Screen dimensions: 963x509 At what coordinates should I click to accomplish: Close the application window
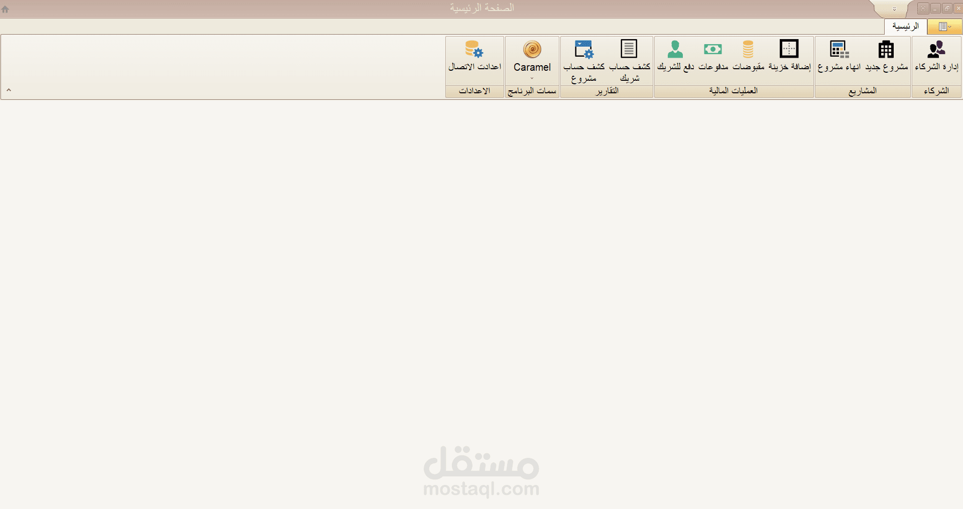click(x=957, y=9)
